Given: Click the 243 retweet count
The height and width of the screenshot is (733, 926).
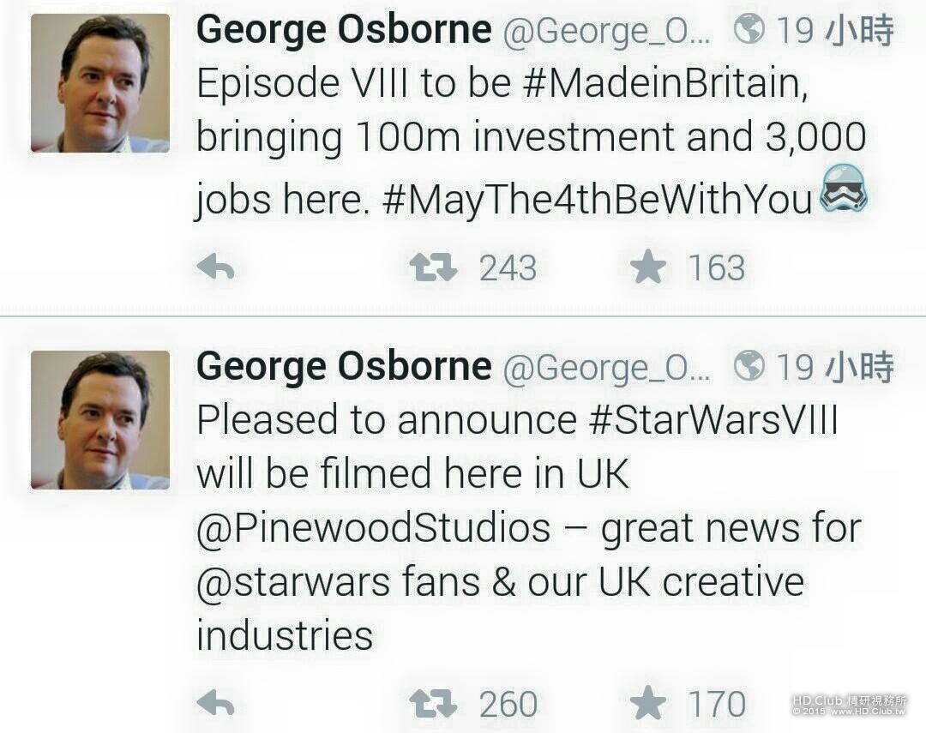Looking at the screenshot, I should (x=508, y=269).
